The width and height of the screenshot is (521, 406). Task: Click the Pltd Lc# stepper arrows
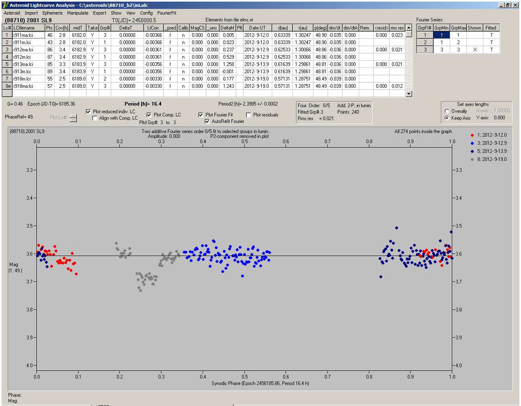[73, 118]
